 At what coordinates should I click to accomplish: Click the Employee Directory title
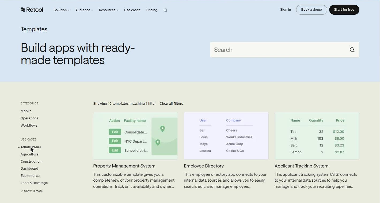click(204, 166)
